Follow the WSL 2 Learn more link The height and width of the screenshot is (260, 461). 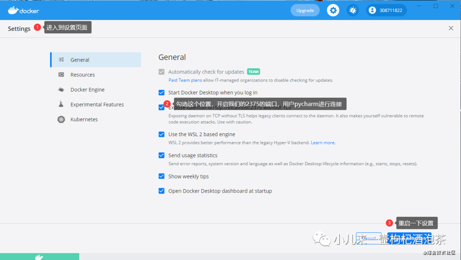[323, 143]
